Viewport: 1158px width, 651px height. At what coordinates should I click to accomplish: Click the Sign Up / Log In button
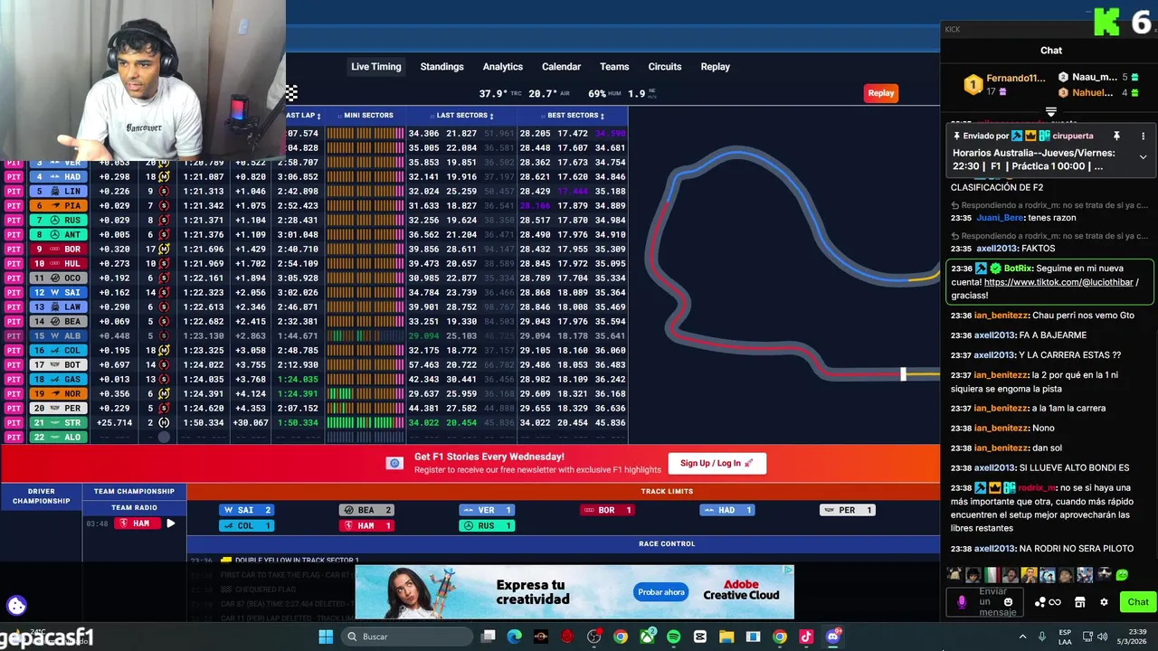point(717,463)
